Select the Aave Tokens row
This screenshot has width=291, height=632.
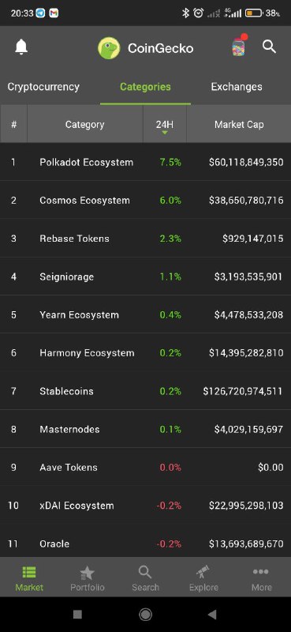(145, 467)
